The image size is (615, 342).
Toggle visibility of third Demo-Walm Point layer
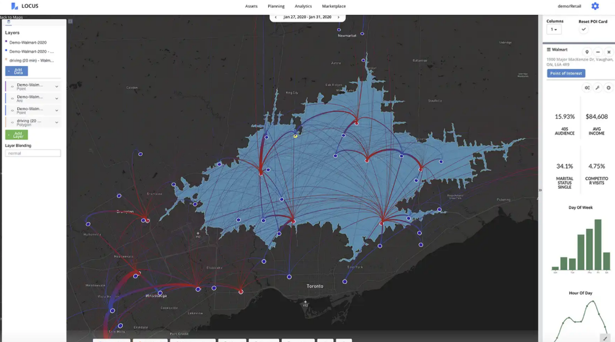pos(12,110)
